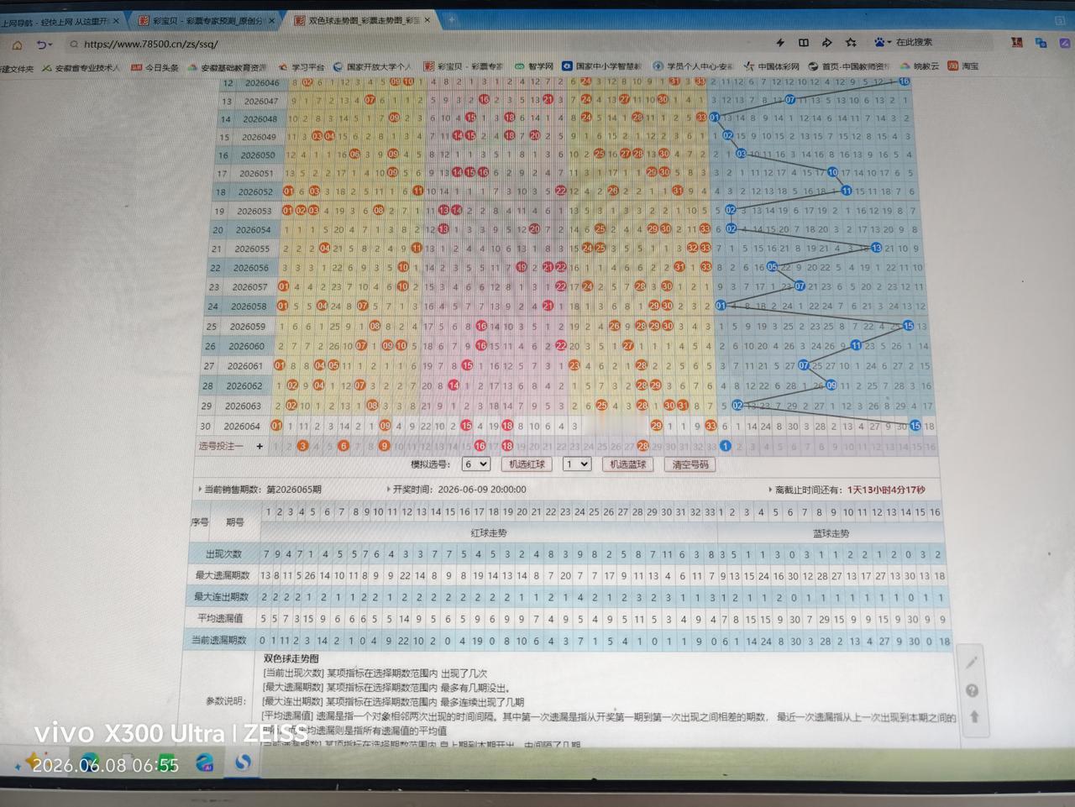Viewport: 1075px width, 807px height.
Task: Click issue number 2026052 in row 18
Action: coord(255,191)
